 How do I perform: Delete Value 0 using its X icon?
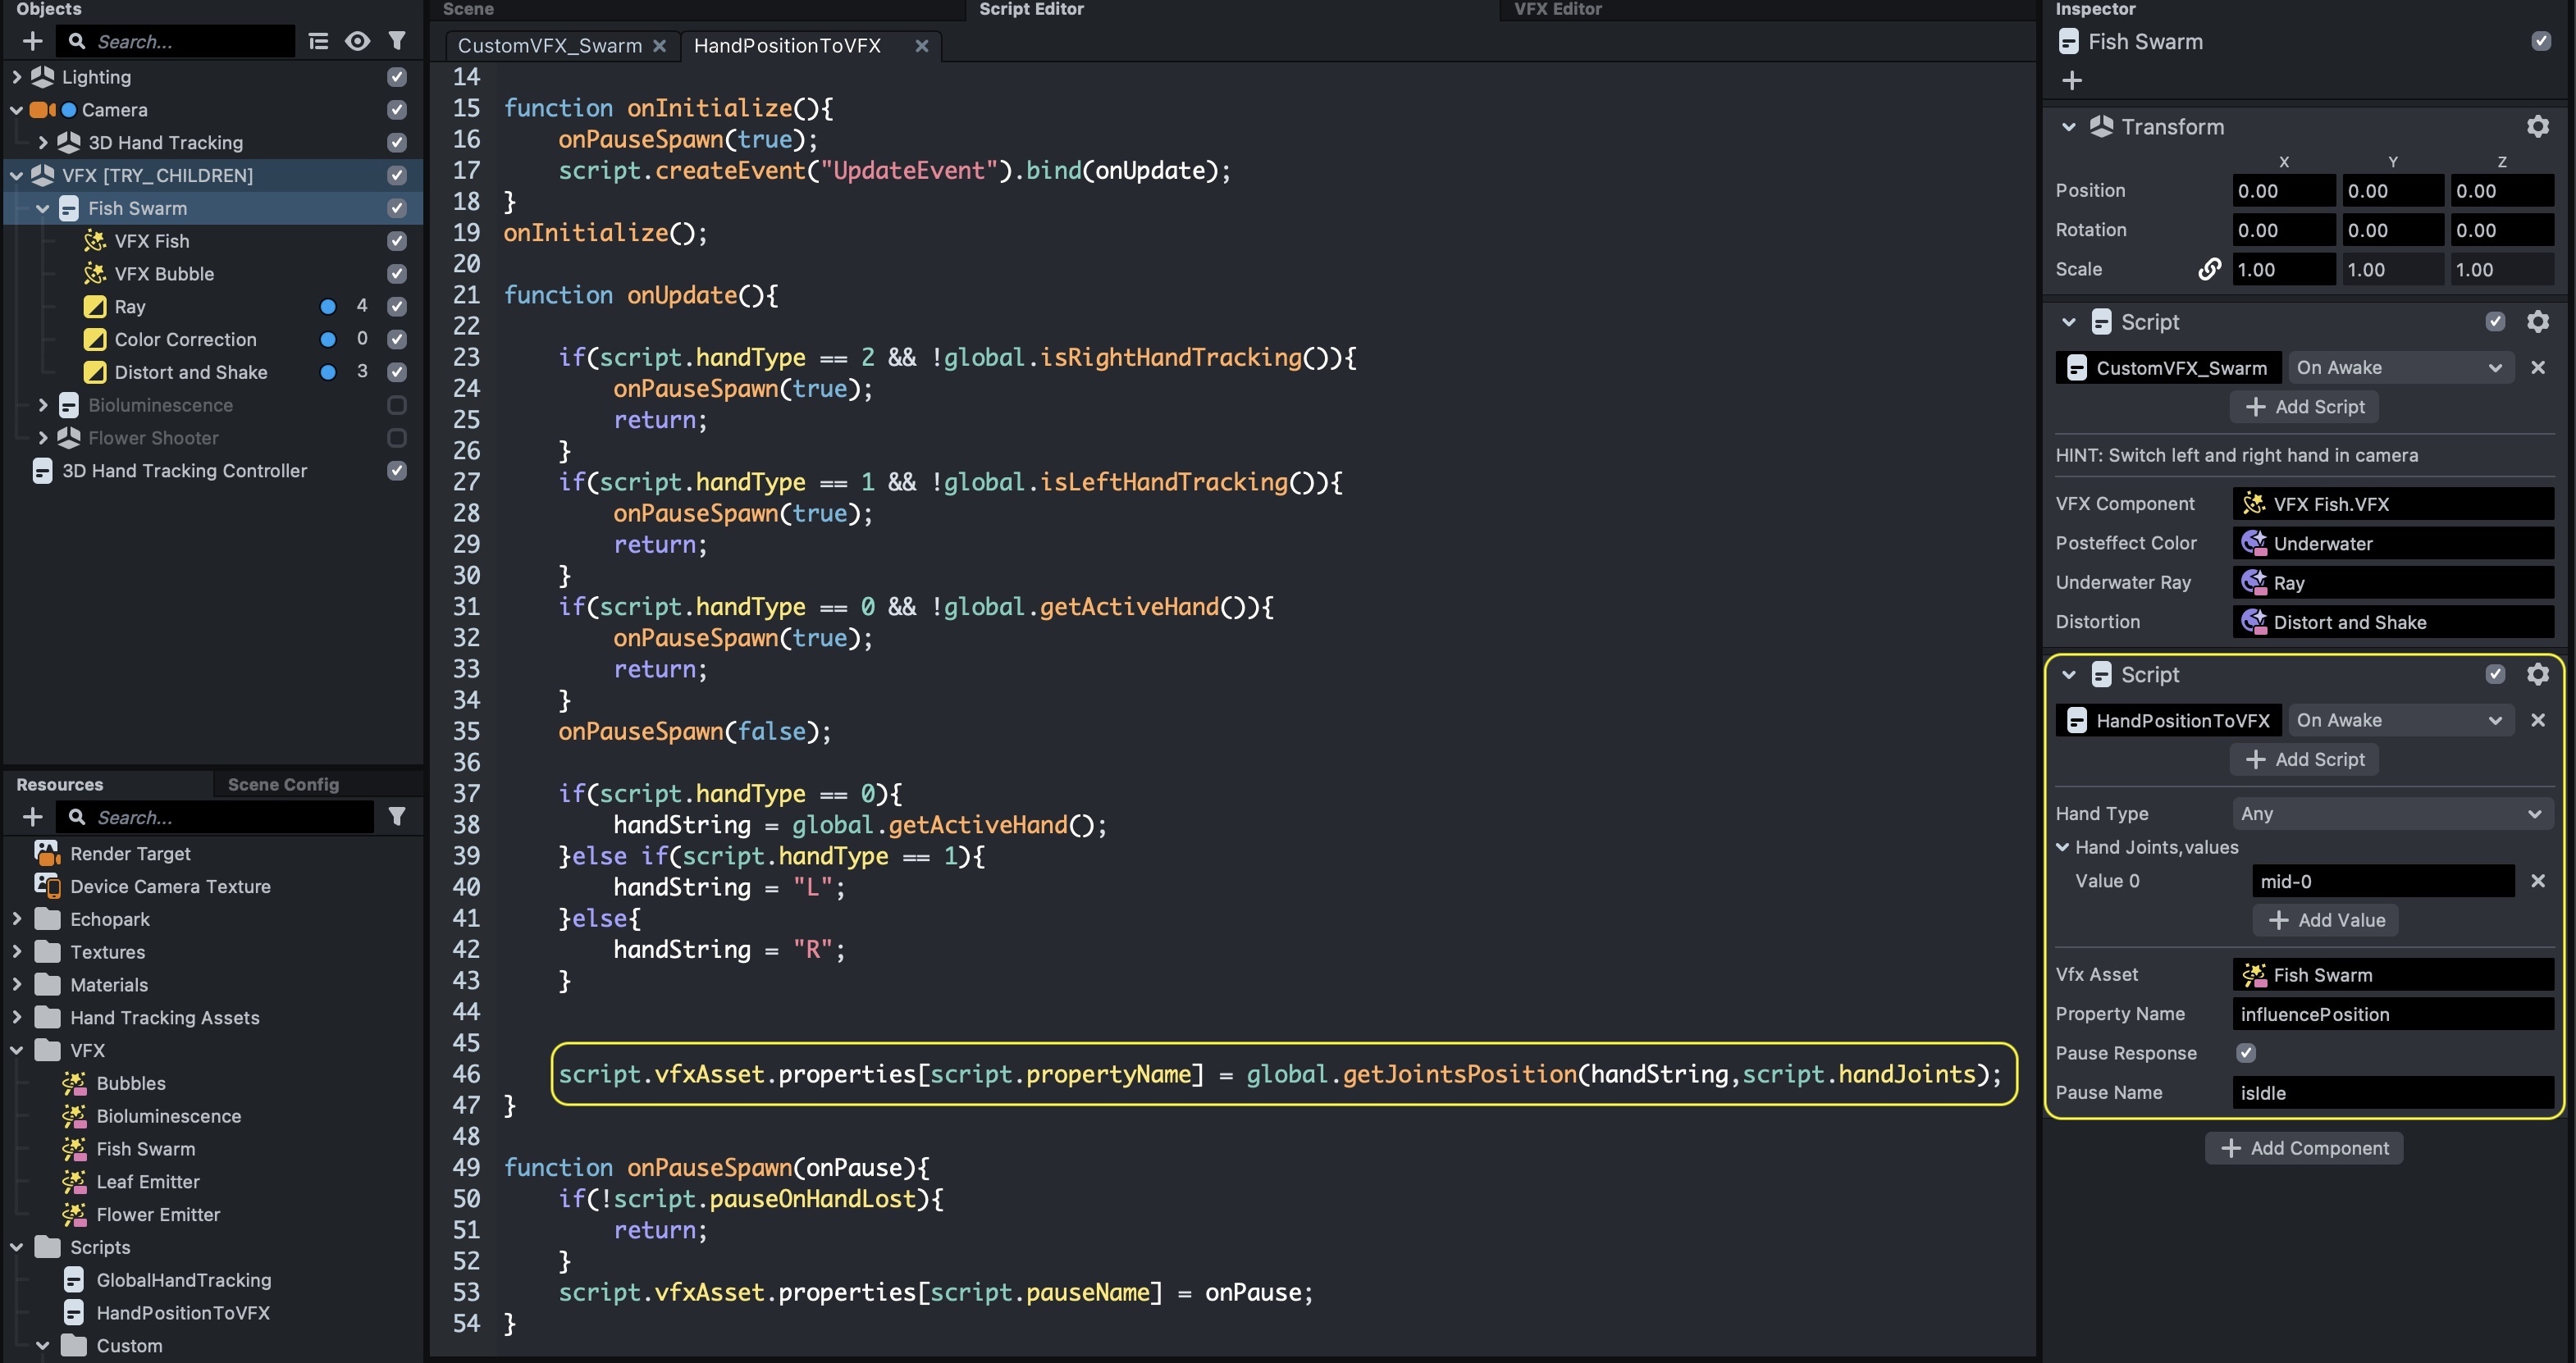(x=2537, y=881)
